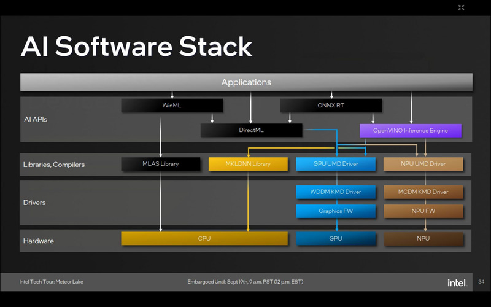Click the Hardware row label

coord(39,241)
